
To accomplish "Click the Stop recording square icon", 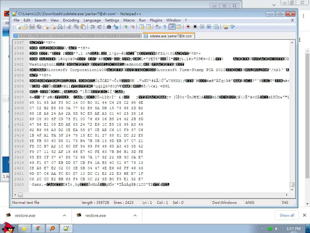I will point(195,27).
